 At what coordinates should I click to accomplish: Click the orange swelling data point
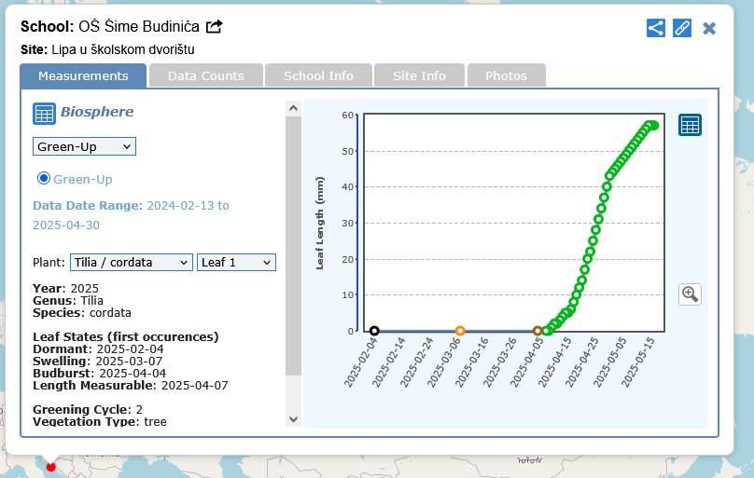tap(460, 331)
